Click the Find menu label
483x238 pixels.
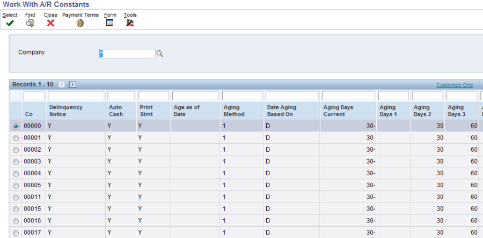[x=30, y=15]
